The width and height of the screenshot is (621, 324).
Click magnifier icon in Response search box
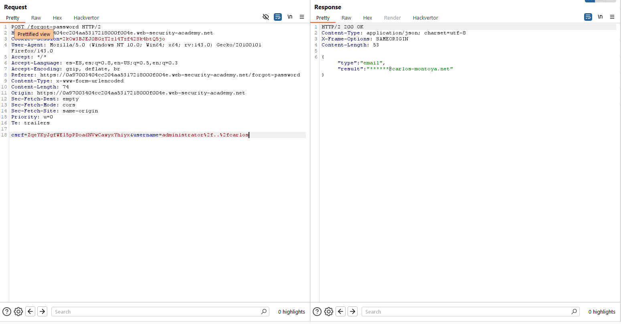574,312
